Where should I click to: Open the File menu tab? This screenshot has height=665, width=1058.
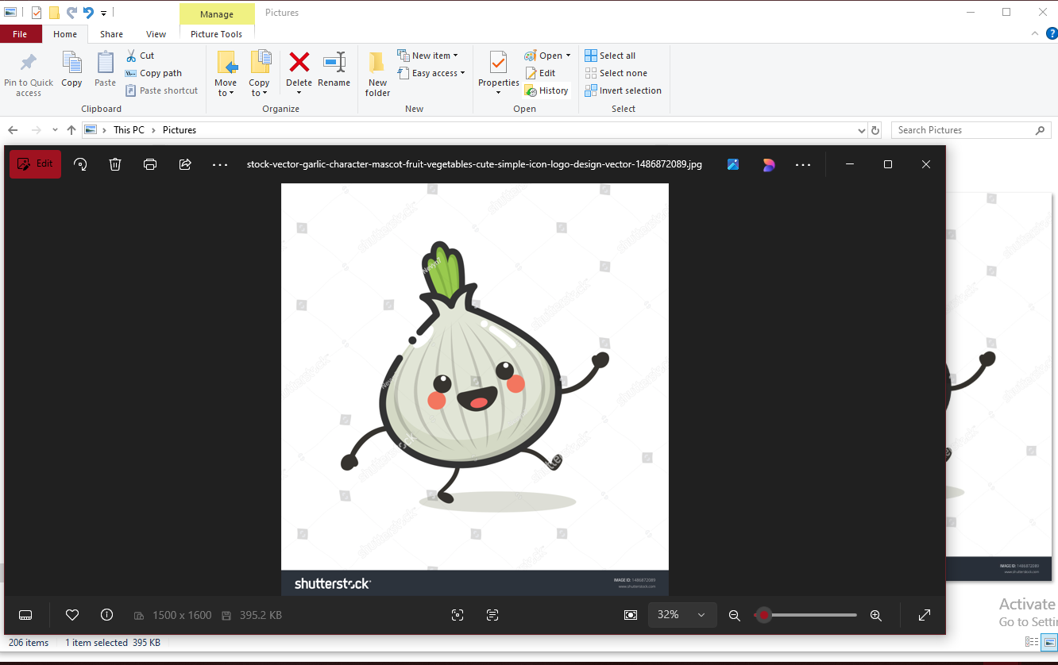coord(21,34)
